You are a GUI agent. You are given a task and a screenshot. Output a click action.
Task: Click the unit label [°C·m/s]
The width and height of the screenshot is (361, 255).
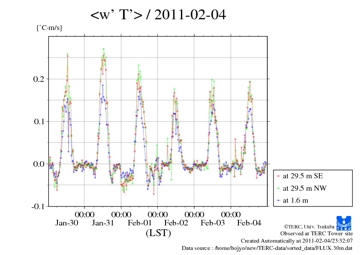click(x=49, y=28)
